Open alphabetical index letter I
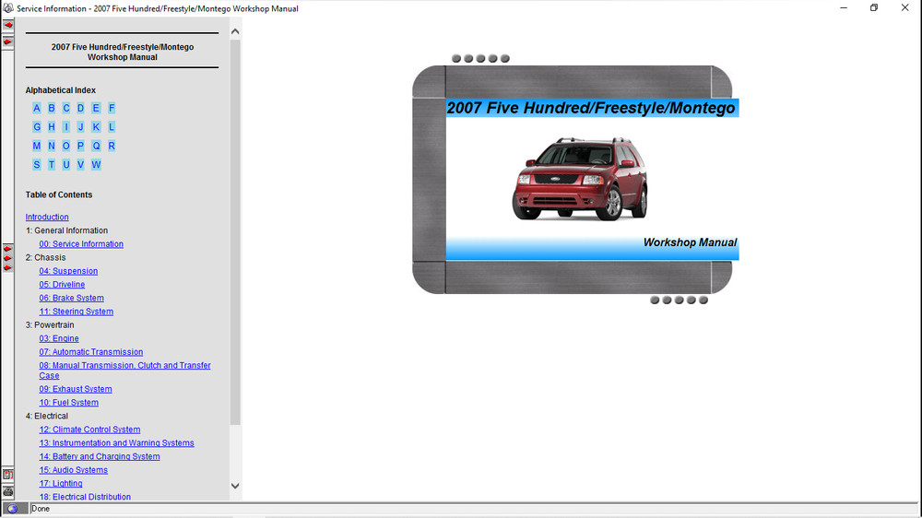 (x=65, y=127)
